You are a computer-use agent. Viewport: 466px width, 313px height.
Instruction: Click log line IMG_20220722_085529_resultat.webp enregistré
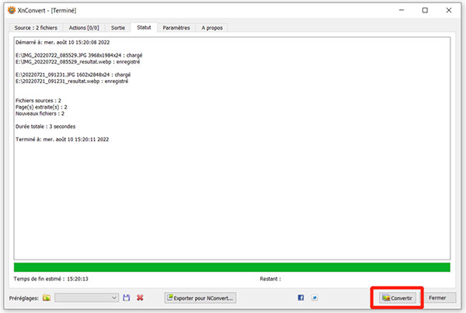78,62
